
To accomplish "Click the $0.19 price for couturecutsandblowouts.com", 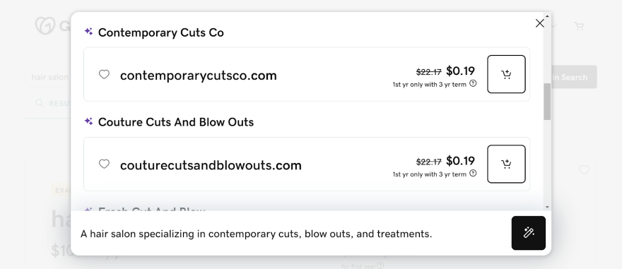I will pos(460,161).
